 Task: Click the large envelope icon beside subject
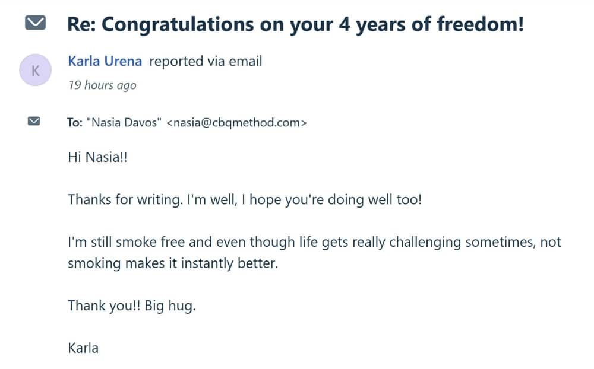pyautogui.click(x=36, y=23)
